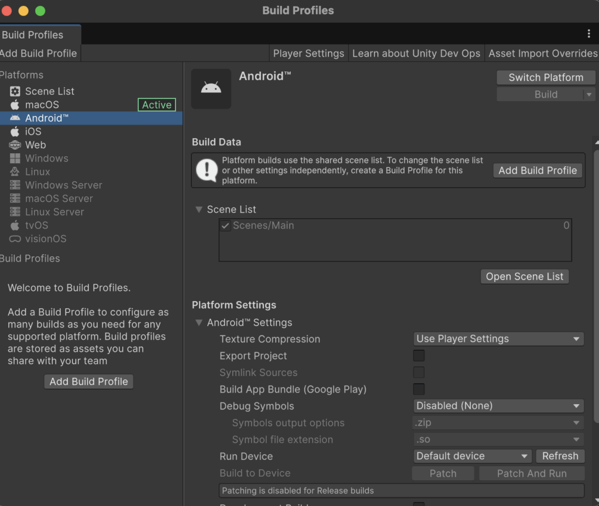Click the Active badge next to macOS
The image size is (599, 506).
(157, 105)
